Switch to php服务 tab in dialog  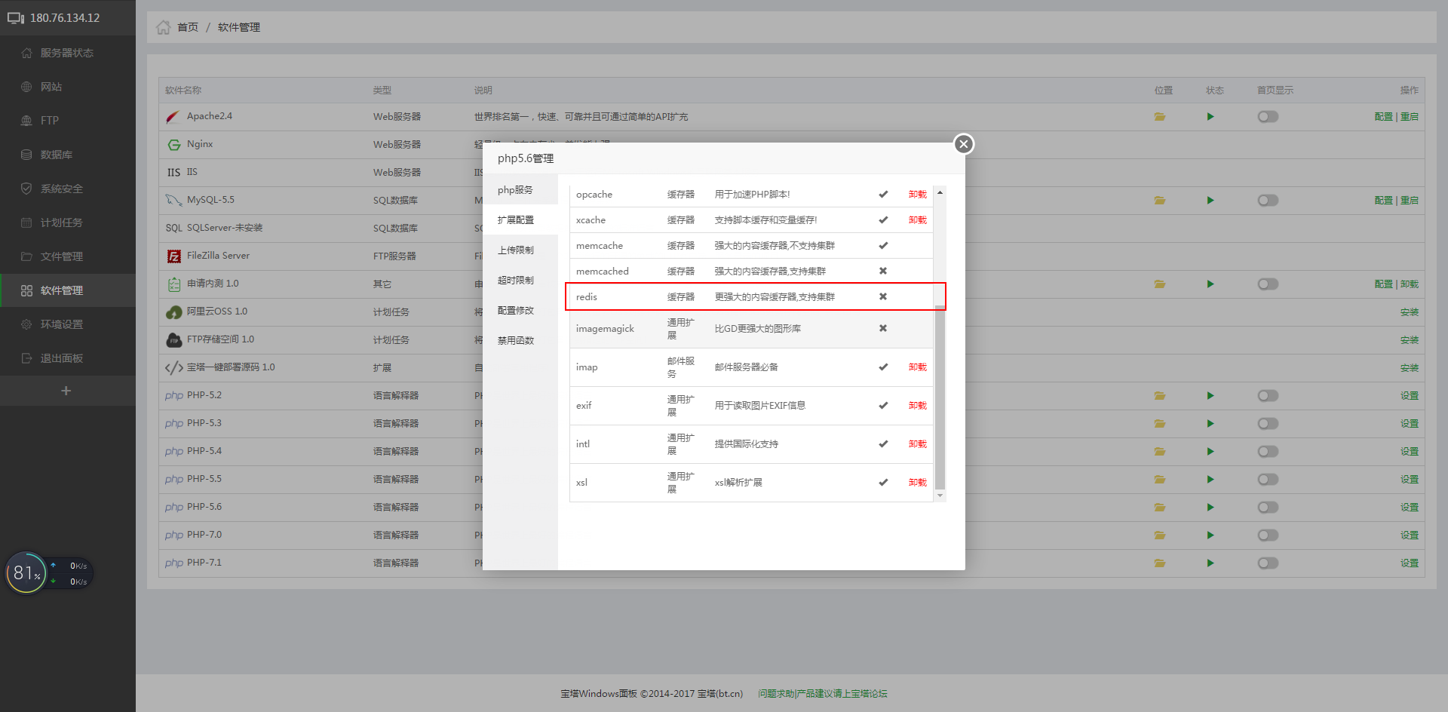click(x=520, y=190)
